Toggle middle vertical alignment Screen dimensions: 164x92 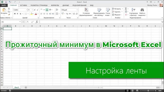(44, 10)
